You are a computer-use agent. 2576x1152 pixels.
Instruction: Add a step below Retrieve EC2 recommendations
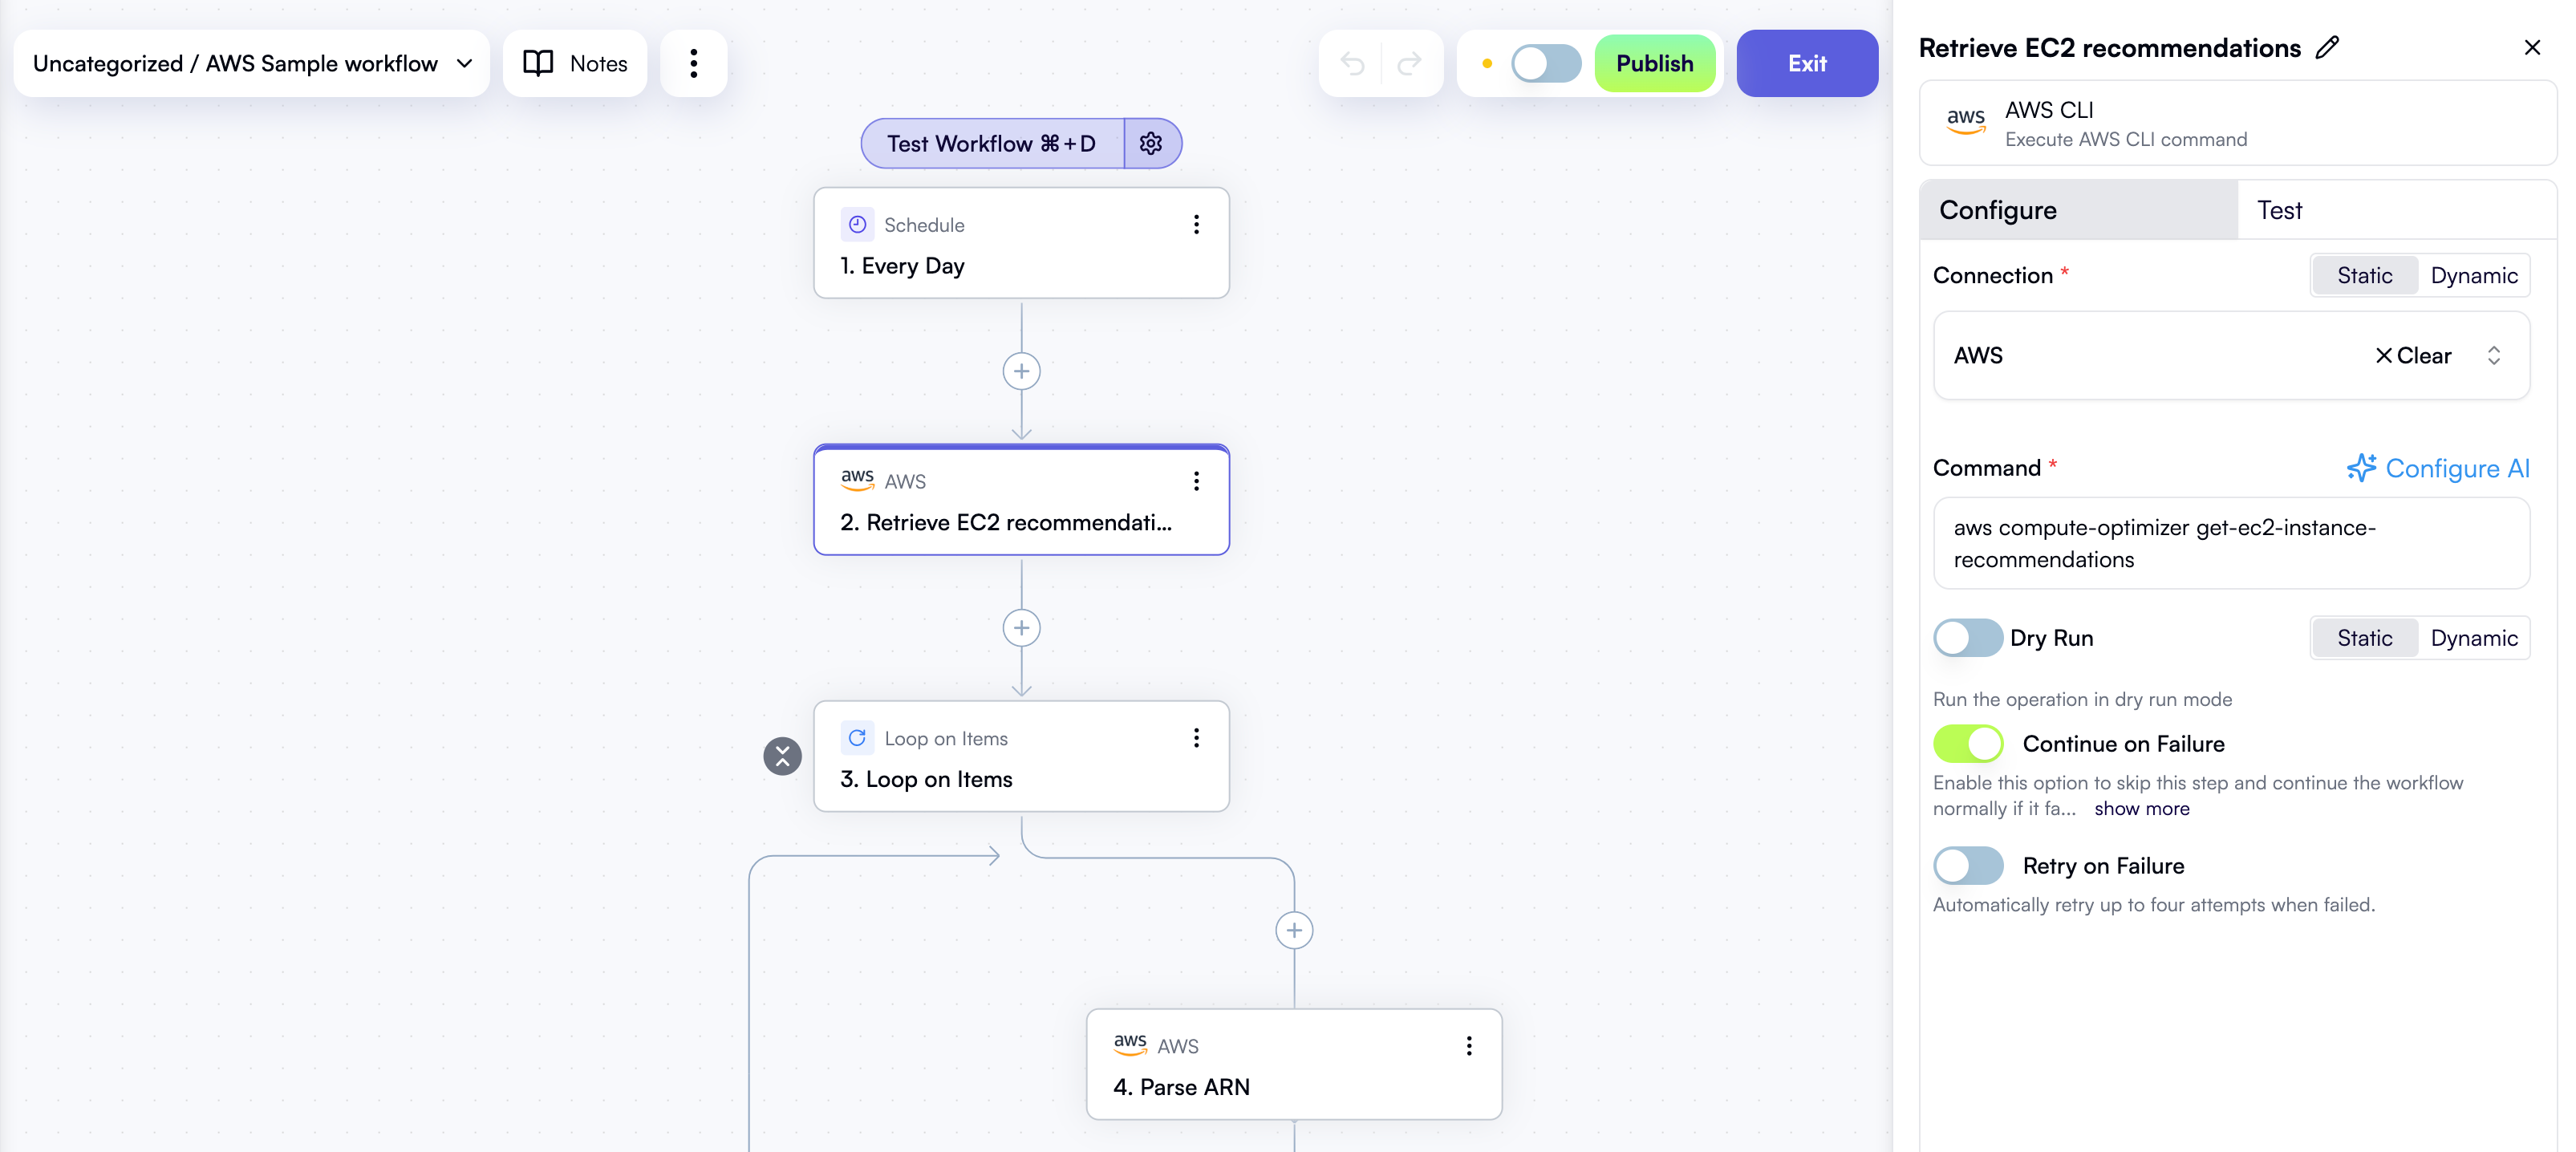tap(1021, 627)
